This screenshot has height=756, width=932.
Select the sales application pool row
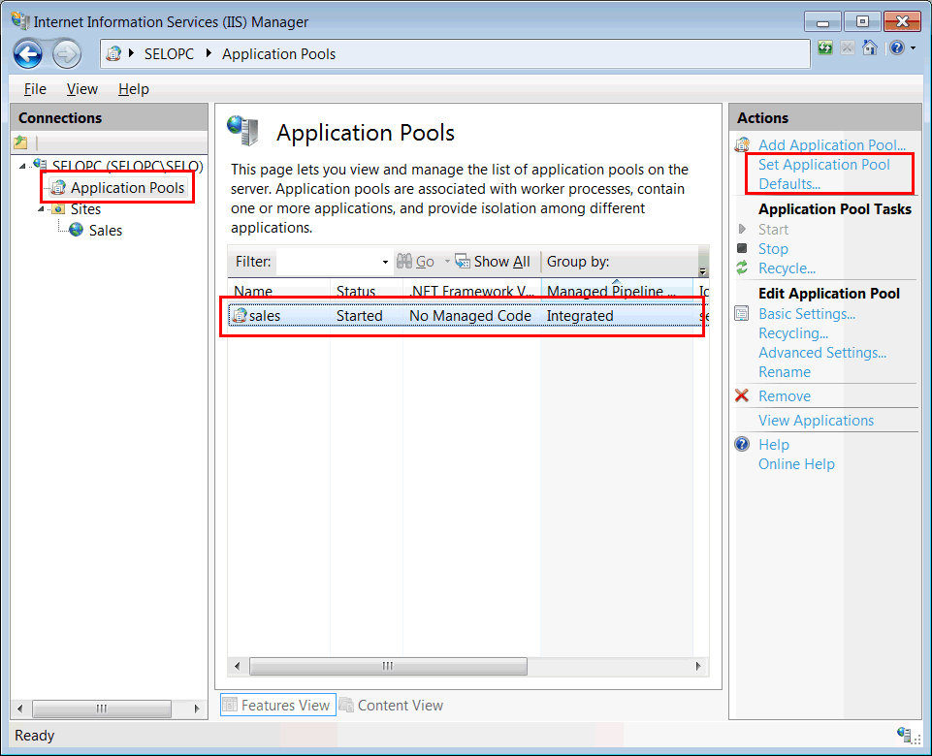pyautogui.click(x=468, y=316)
